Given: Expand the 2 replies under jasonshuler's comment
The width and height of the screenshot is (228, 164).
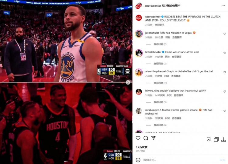Looking at the screenshot, I should [x=160, y=44].
